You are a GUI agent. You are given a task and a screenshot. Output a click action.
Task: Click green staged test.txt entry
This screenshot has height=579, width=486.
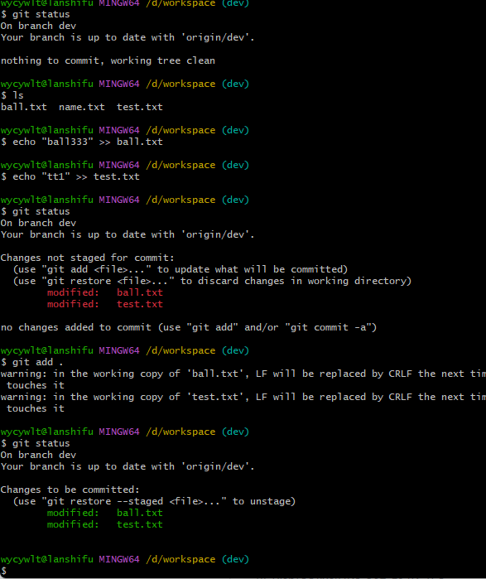105,524
